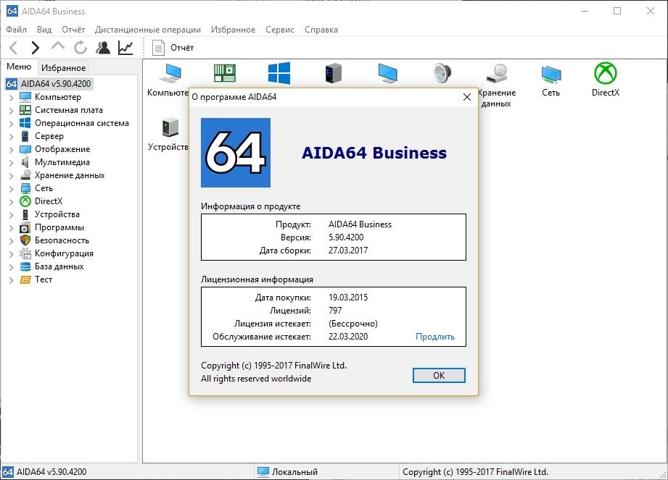The width and height of the screenshot is (668, 480).
Task: Click the FinalWire copyright in status bar
Action: pyautogui.click(x=476, y=472)
